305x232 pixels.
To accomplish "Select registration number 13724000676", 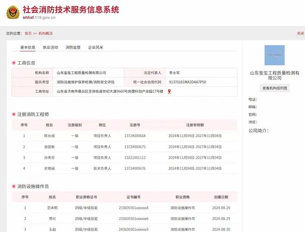I will 135,168.
